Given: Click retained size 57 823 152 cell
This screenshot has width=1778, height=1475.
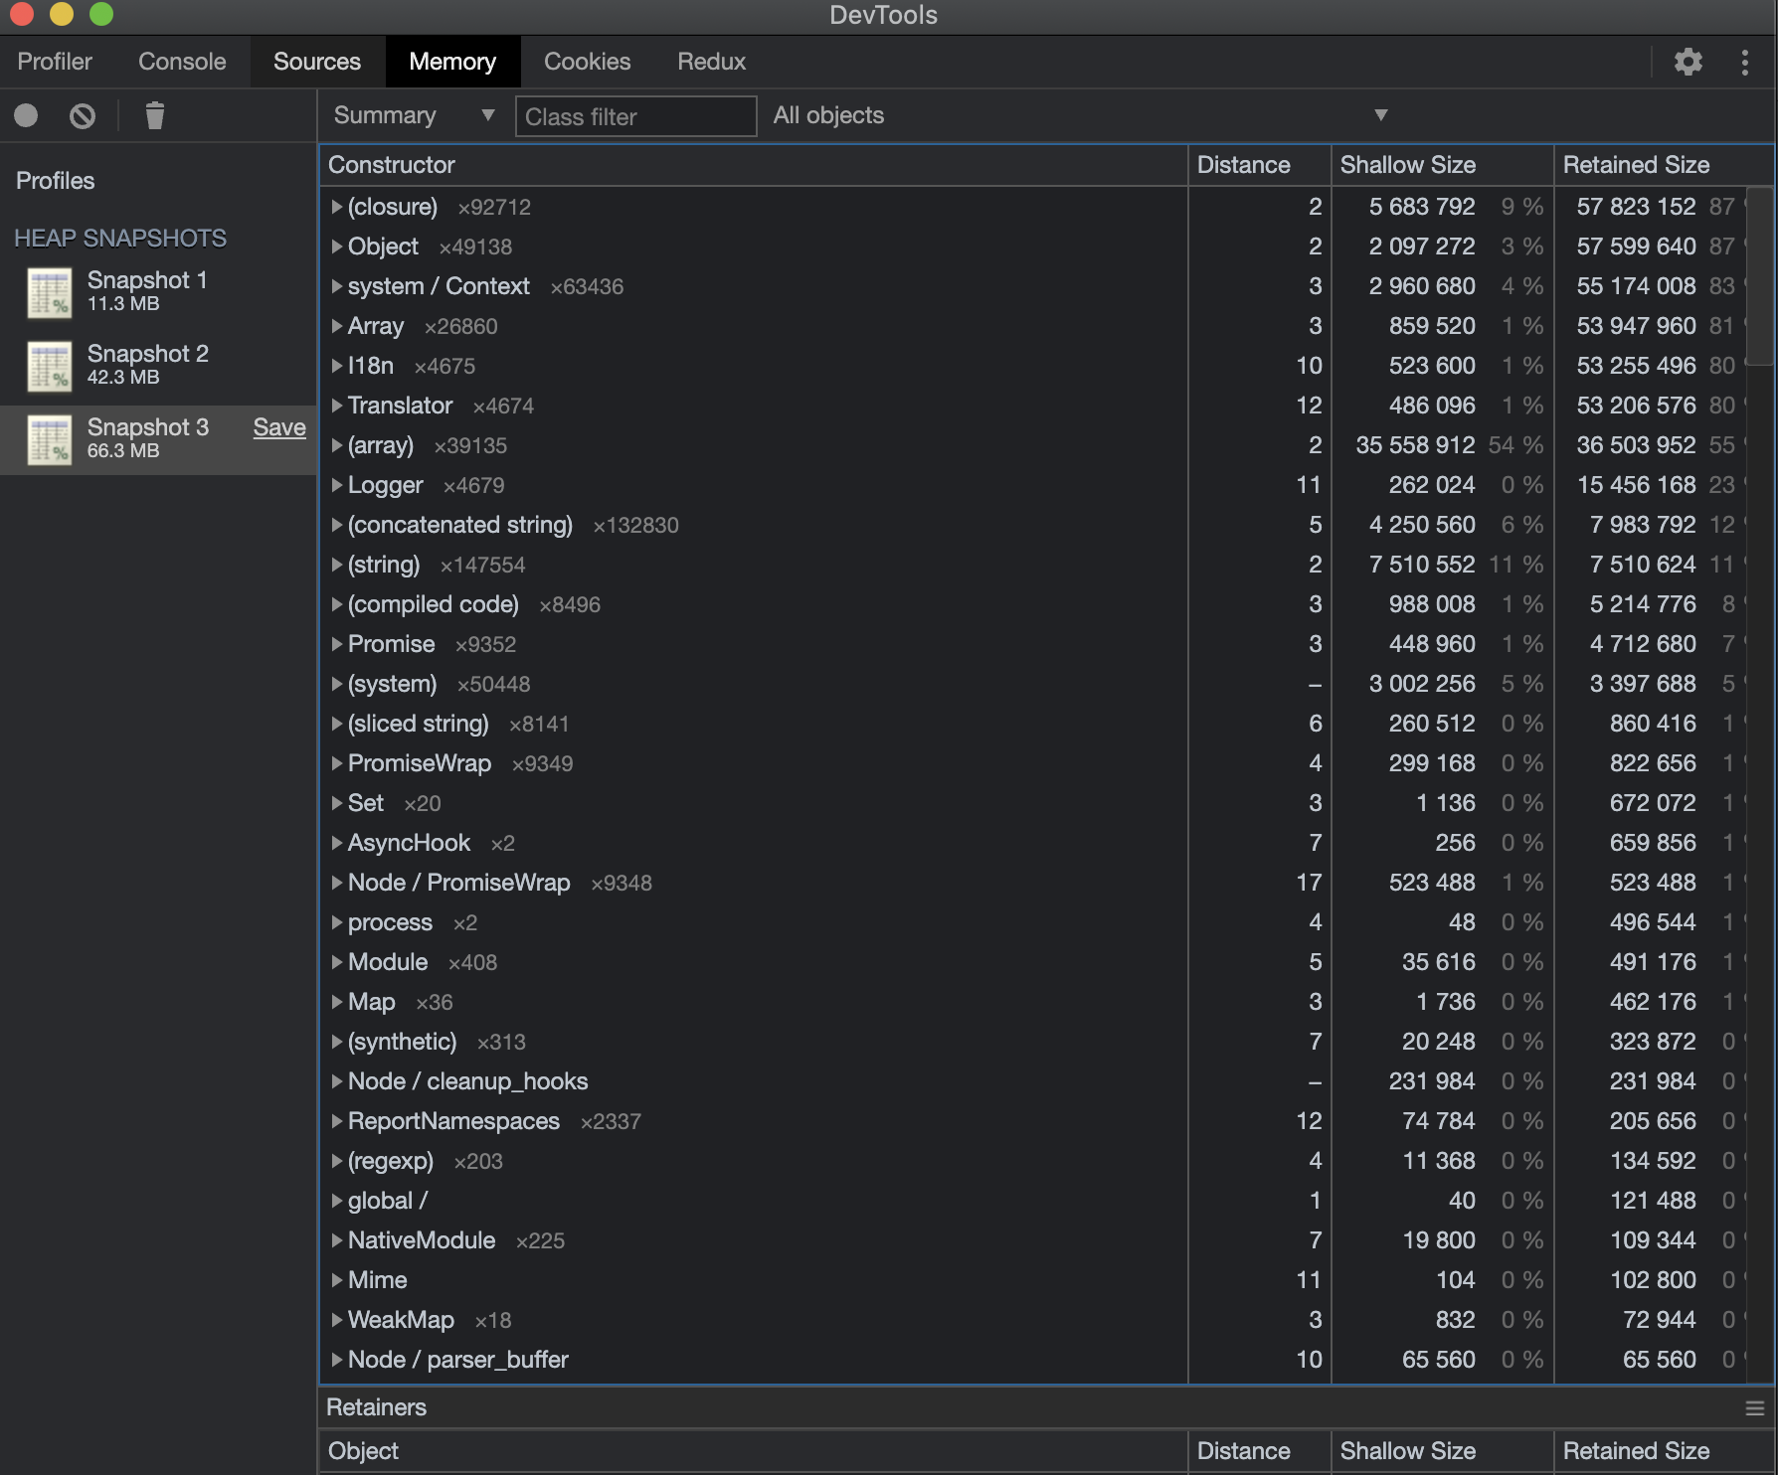Looking at the screenshot, I should tap(1636, 207).
